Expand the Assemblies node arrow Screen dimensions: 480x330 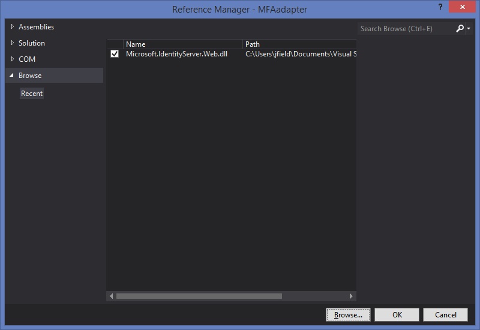click(x=12, y=26)
